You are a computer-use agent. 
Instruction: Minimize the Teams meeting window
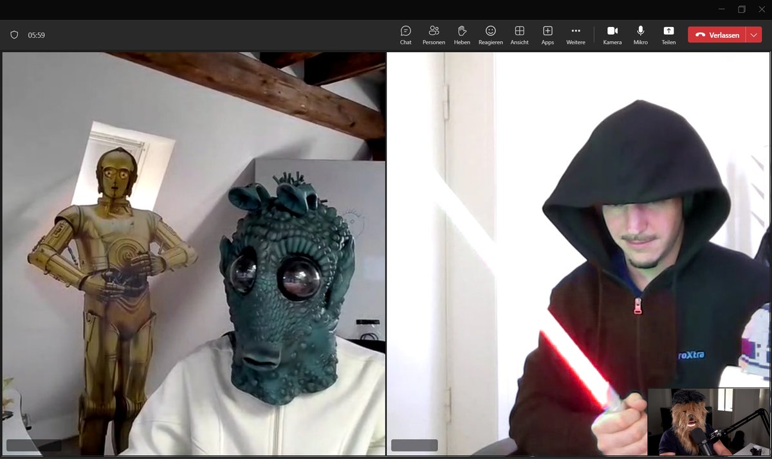pyautogui.click(x=722, y=9)
